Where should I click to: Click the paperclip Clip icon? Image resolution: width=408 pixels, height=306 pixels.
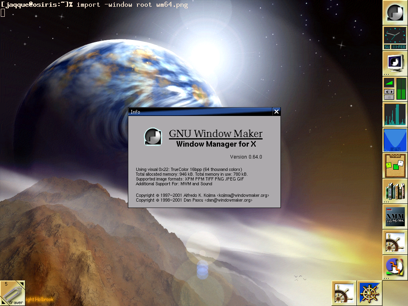[x=12, y=293]
